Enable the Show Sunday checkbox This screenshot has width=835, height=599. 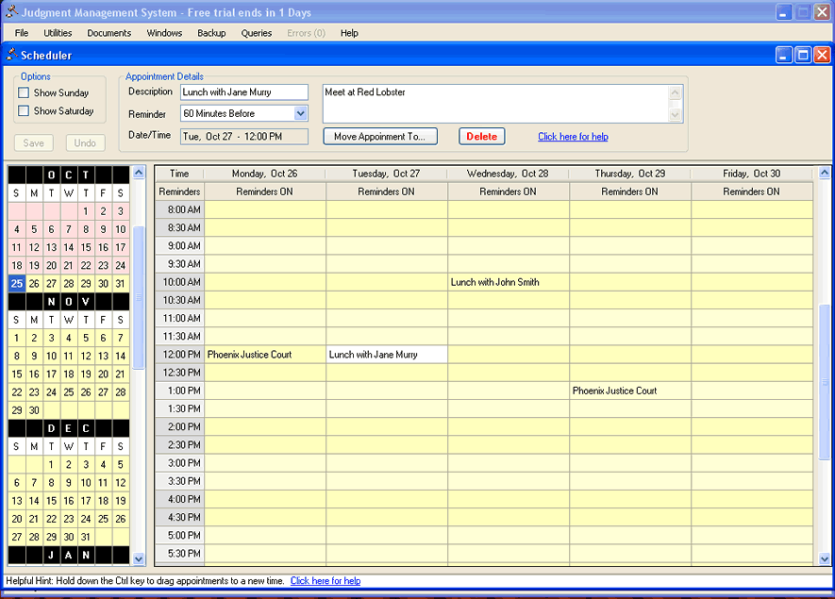25,92
